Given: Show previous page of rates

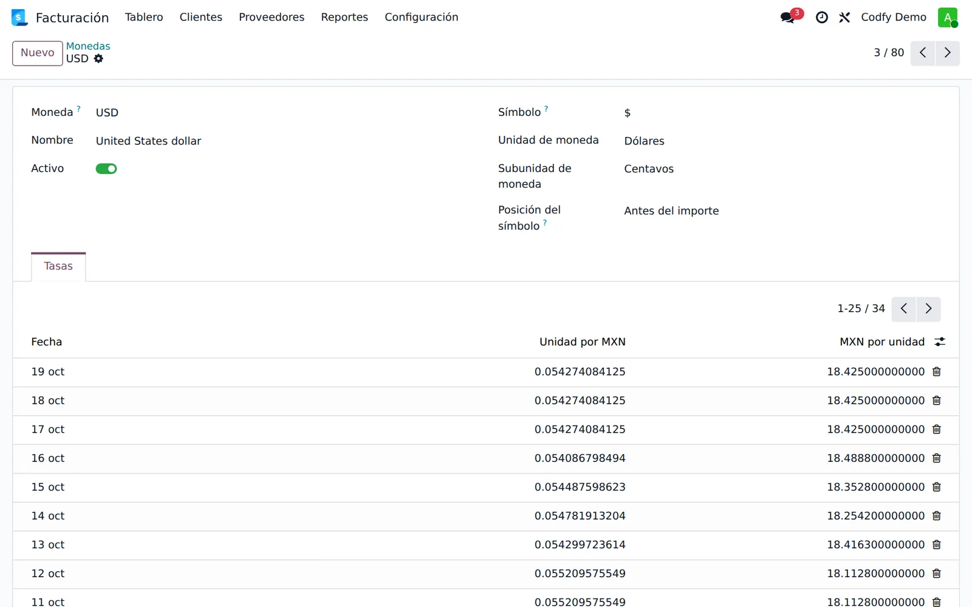Looking at the screenshot, I should coord(904,309).
